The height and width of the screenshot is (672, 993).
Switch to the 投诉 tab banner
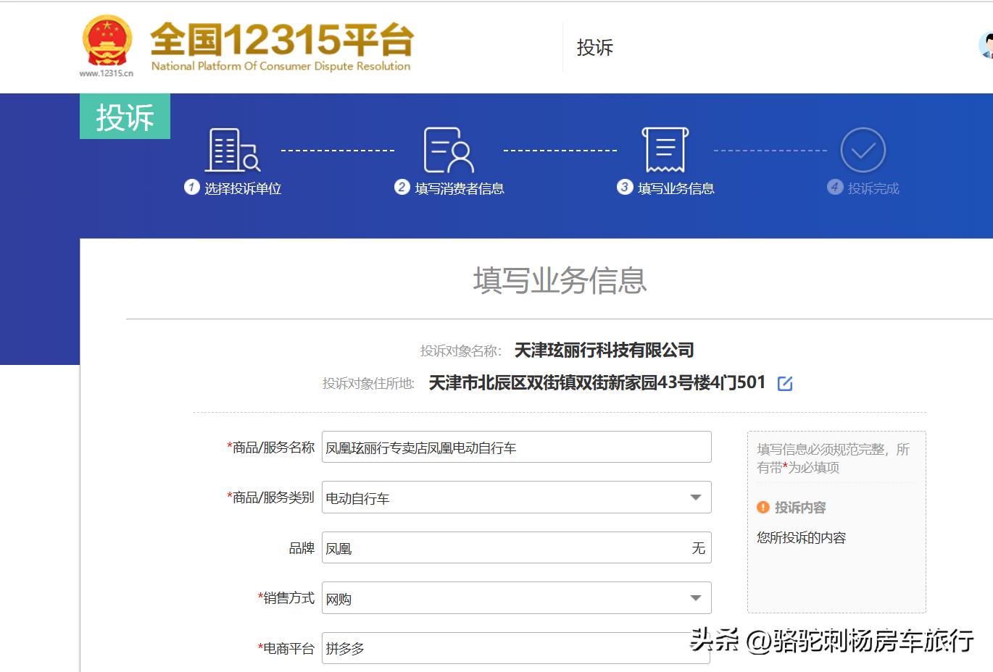124,116
